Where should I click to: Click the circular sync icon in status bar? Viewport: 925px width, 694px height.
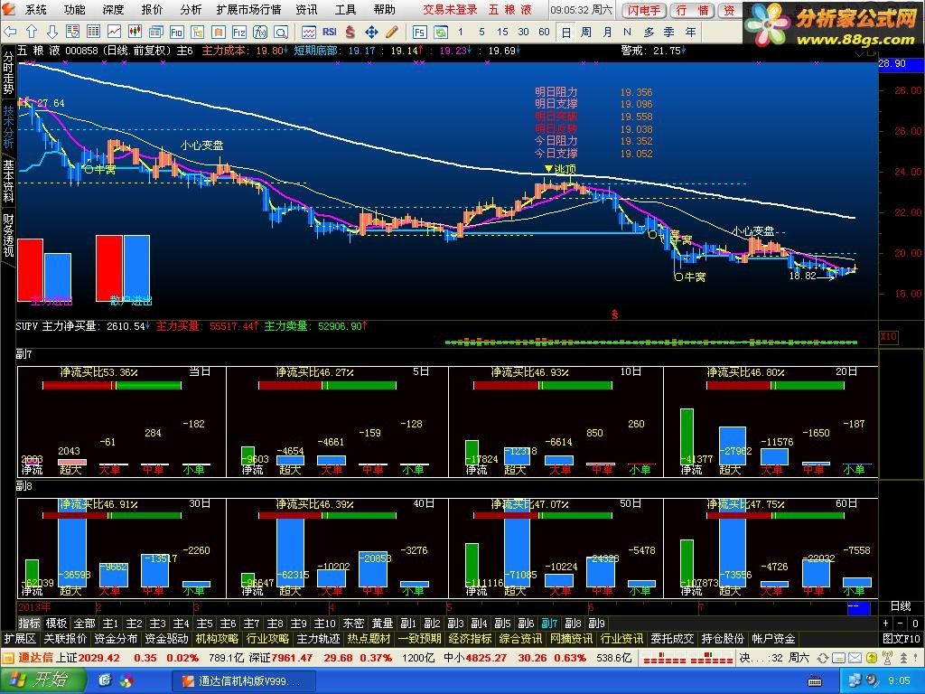(x=822, y=658)
